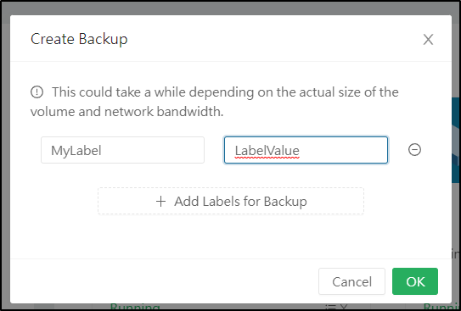Focus the MyLabel key input field
Screen dimensions: 461x311
click(122, 150)
